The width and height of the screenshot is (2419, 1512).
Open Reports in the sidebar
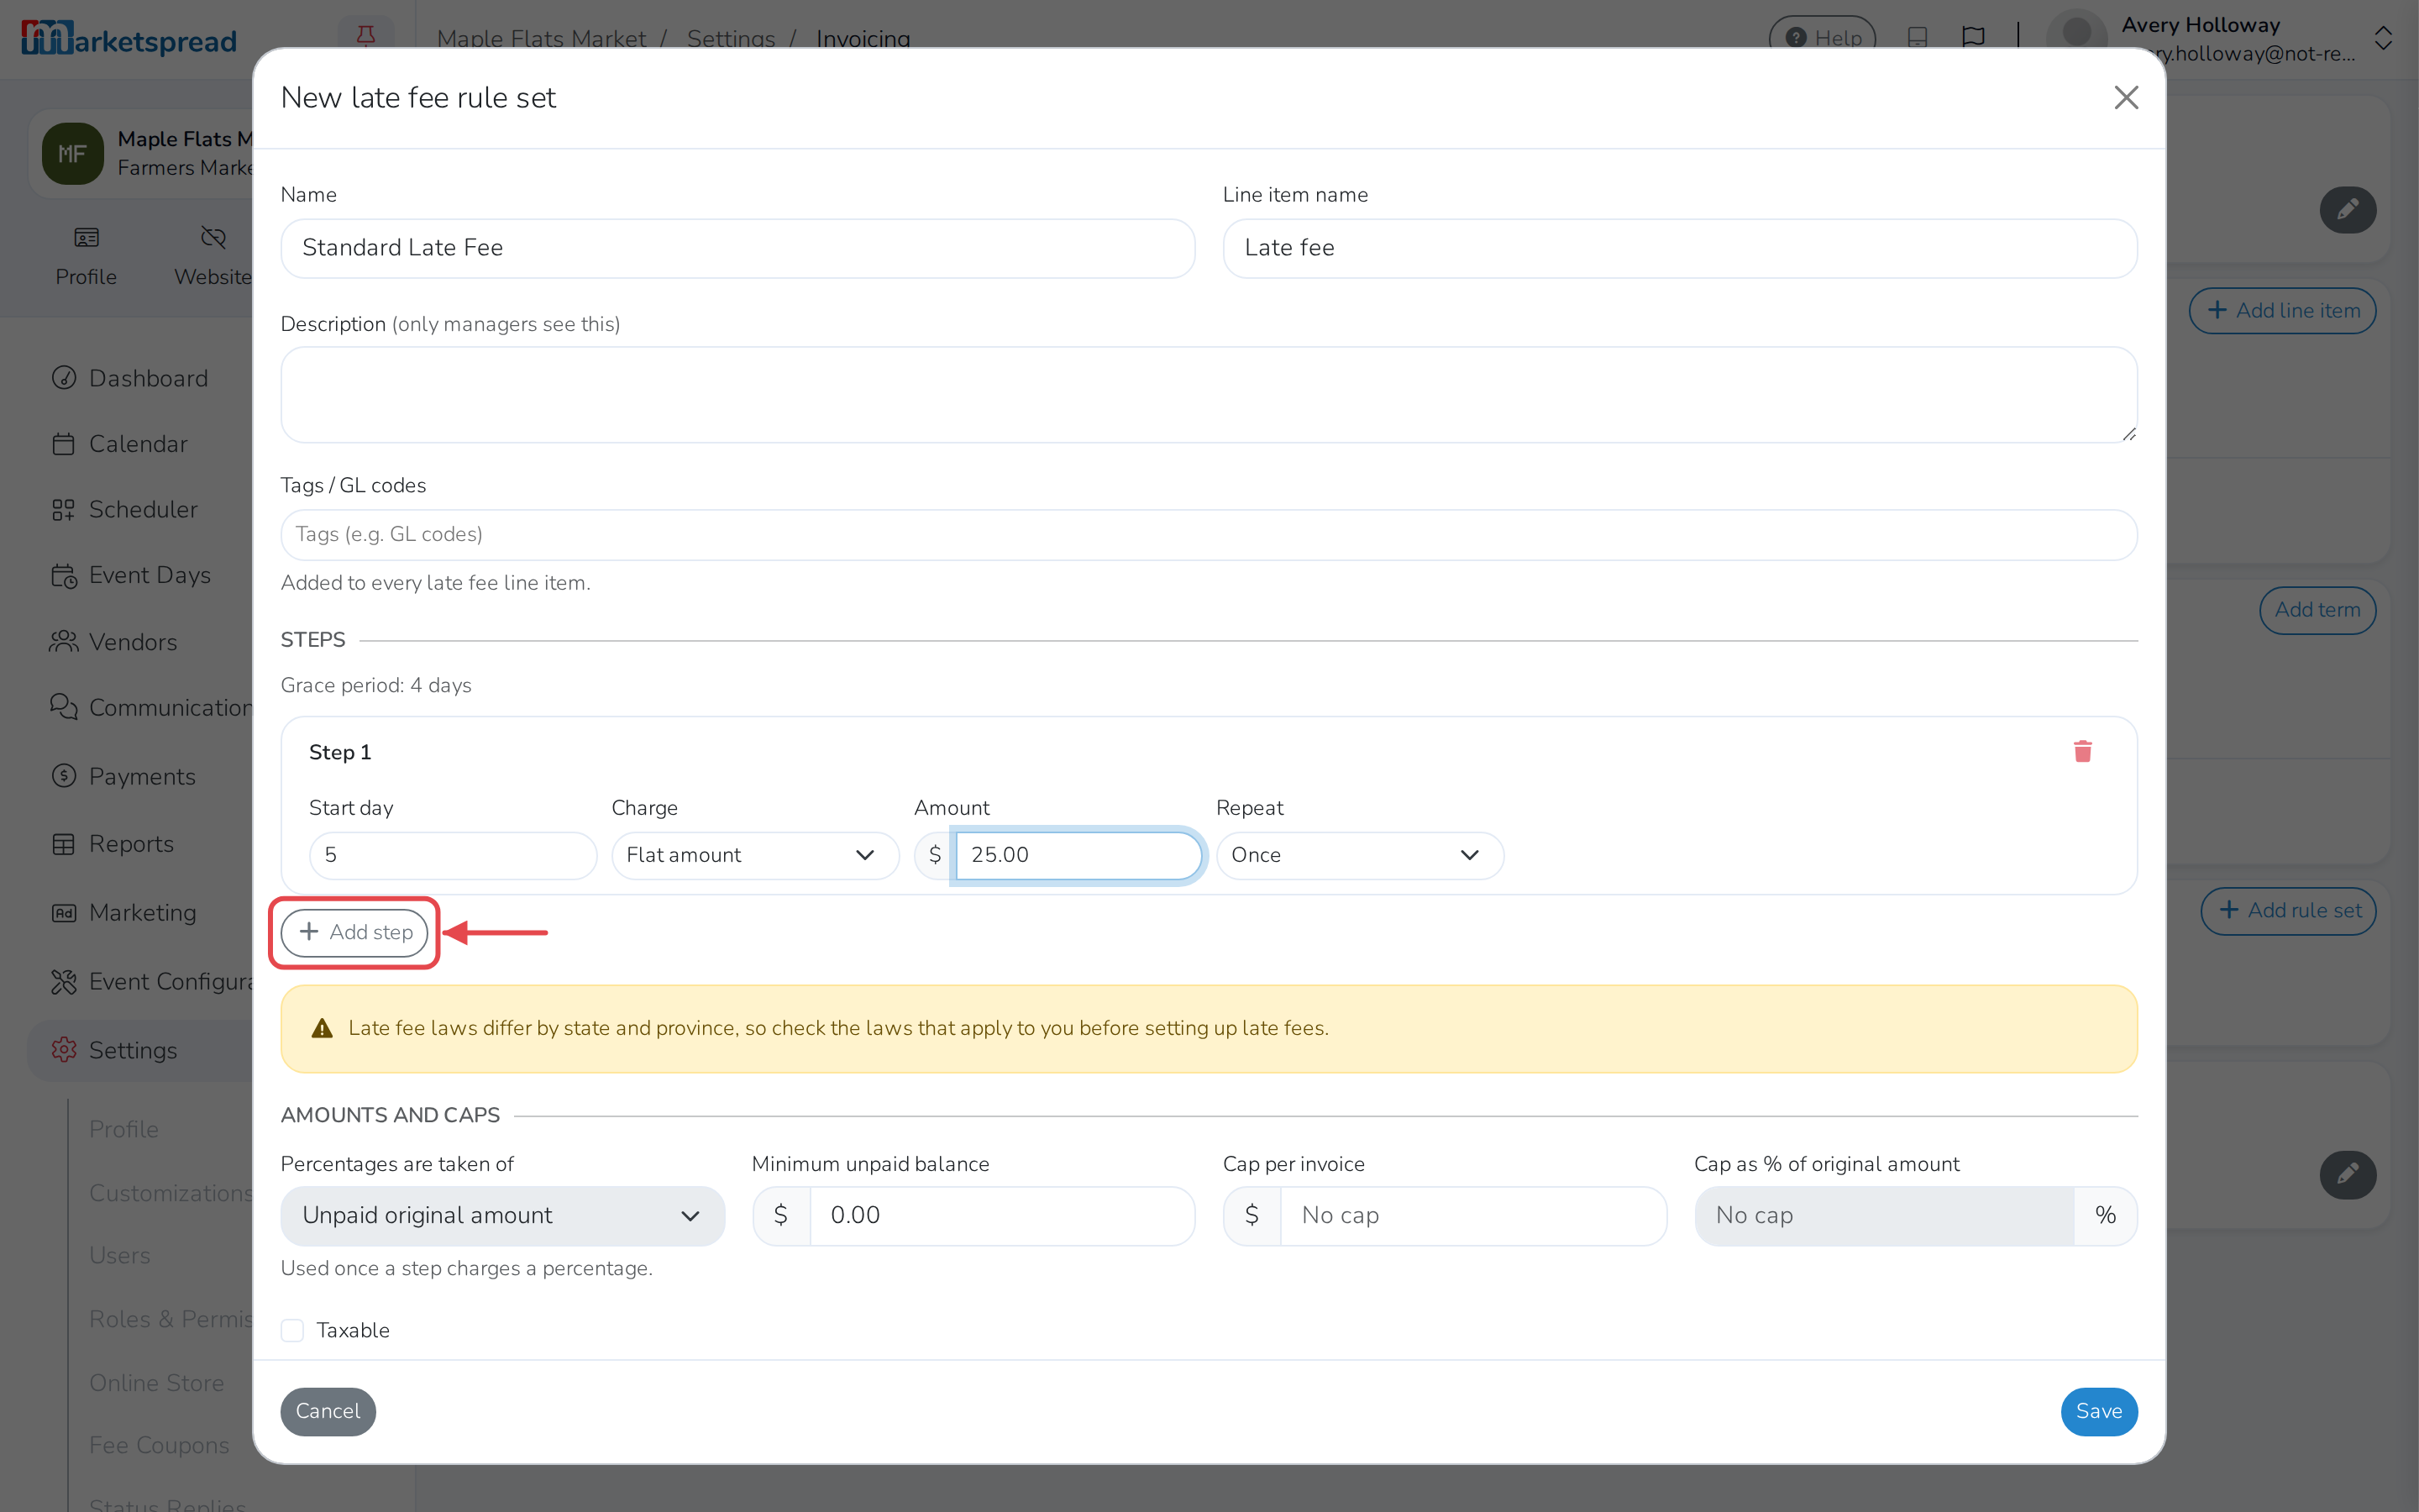[131, 845]
